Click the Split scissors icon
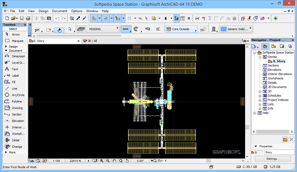 (197, 18)
